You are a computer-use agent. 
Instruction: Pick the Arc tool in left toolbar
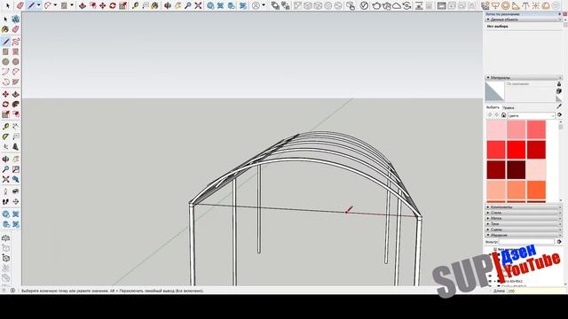[x=5, y=72]
